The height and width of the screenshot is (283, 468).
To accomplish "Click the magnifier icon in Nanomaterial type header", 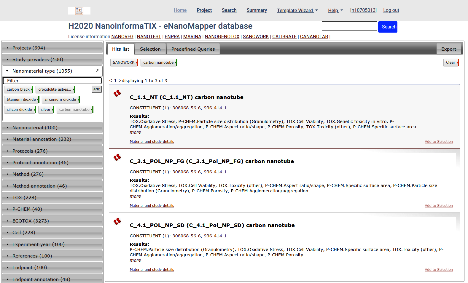I will click(98, 71).
